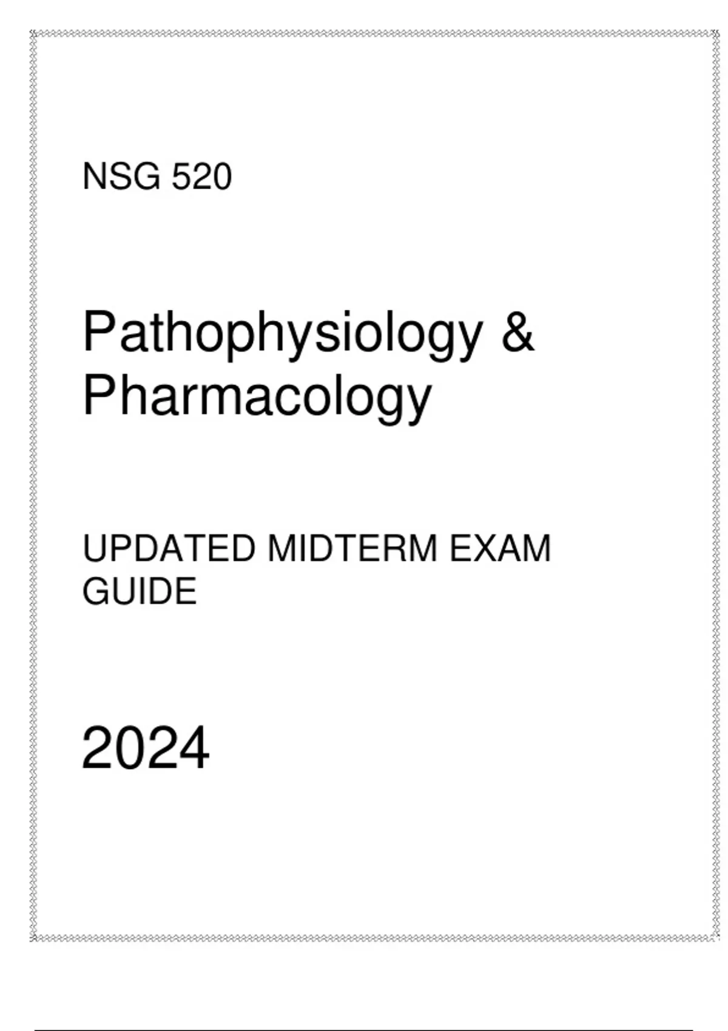Image resolution: width=728 pixels, height=1031 pixels.
Task: Click the horizontal rule below the page border
Action: 364,1029
